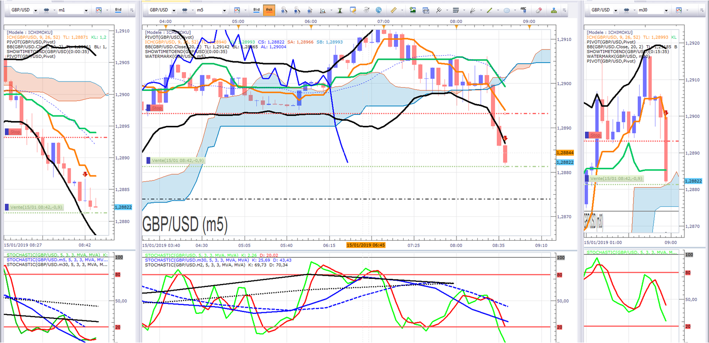Click Vente position label in m30 chart
The height and width of the screenshot is (343, 709).
[x=614, y=179]
